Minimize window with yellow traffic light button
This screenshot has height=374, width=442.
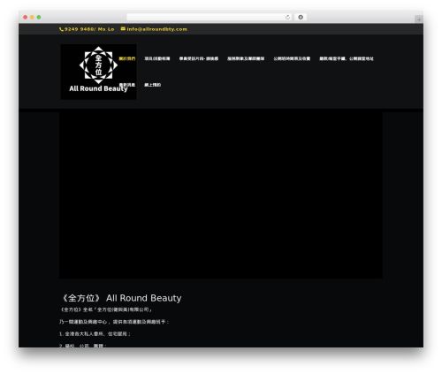[x=32, y=17]
